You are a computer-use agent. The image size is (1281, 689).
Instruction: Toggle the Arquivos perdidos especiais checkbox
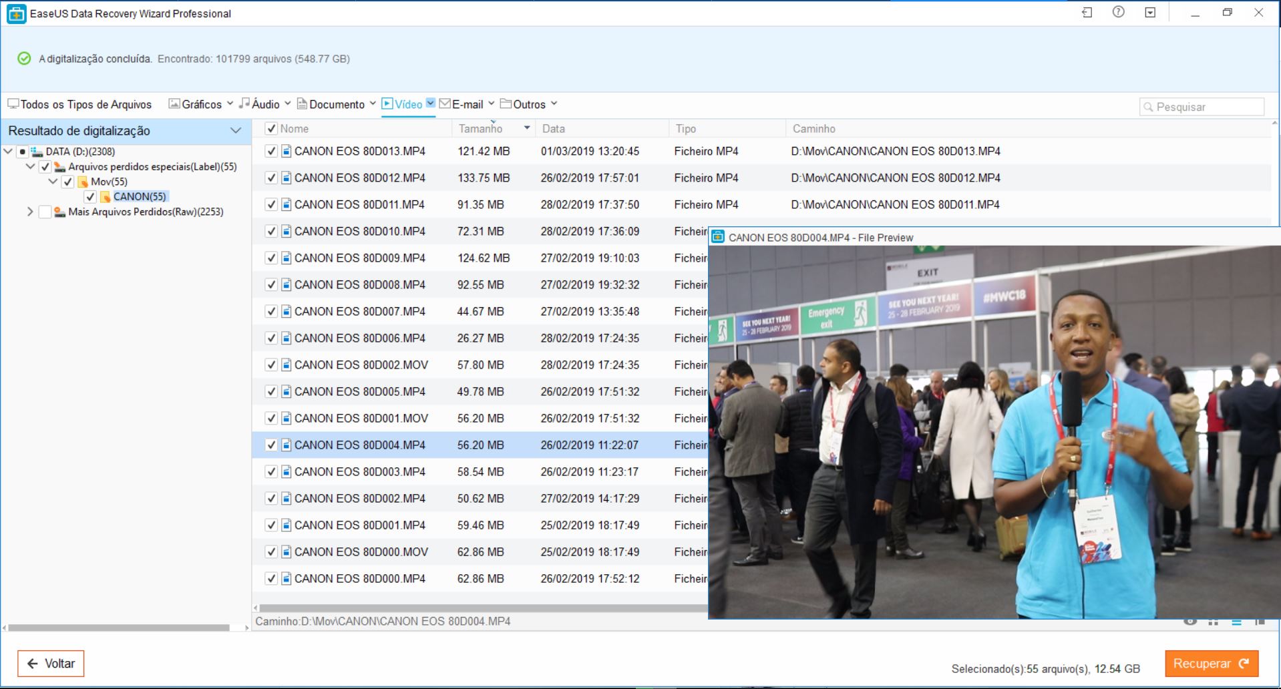coord(45,167)
